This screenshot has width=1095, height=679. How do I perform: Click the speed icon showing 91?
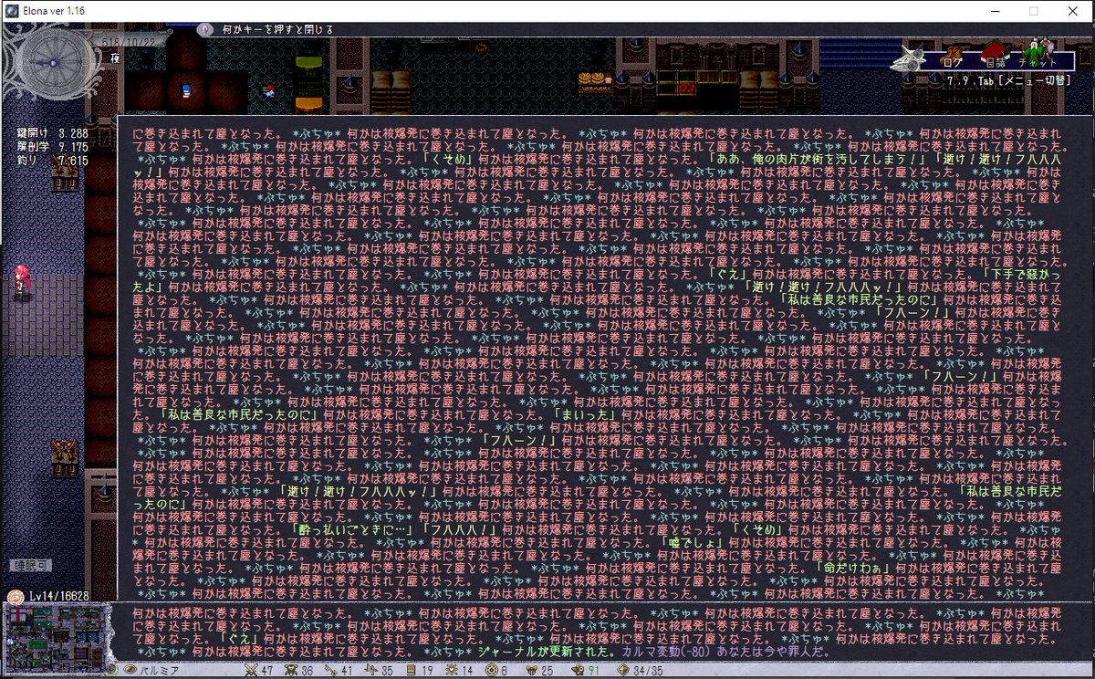(578, 671)
